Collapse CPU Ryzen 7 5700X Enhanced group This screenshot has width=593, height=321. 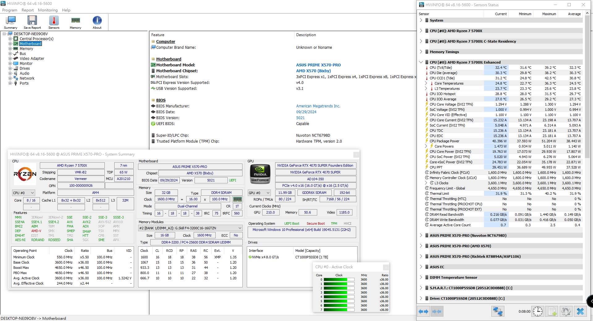pyautogui.click(x=421, y=62)
